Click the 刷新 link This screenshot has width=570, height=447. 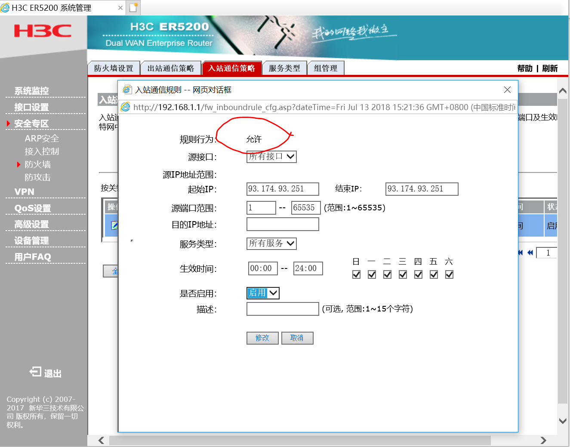(x=550, y=68)
